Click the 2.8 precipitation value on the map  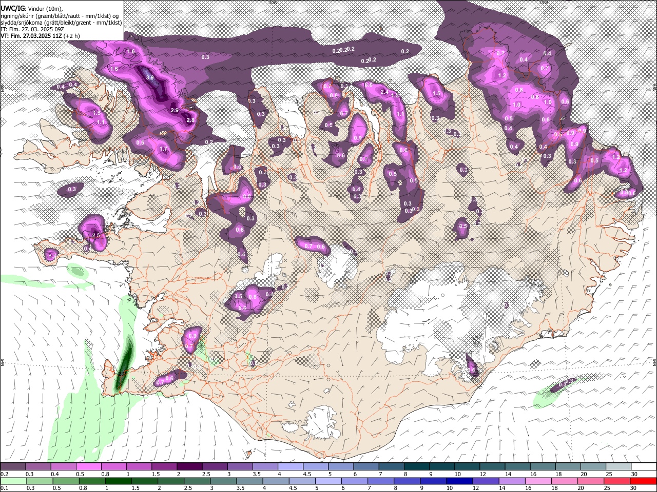pos(190,120)
